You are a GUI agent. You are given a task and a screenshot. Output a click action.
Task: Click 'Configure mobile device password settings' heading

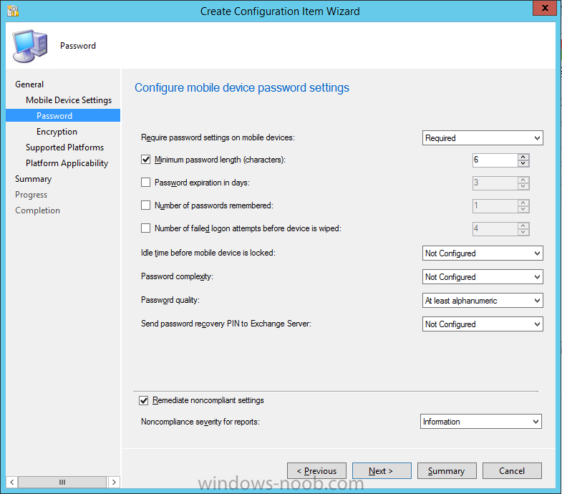(x=242, y=88)
